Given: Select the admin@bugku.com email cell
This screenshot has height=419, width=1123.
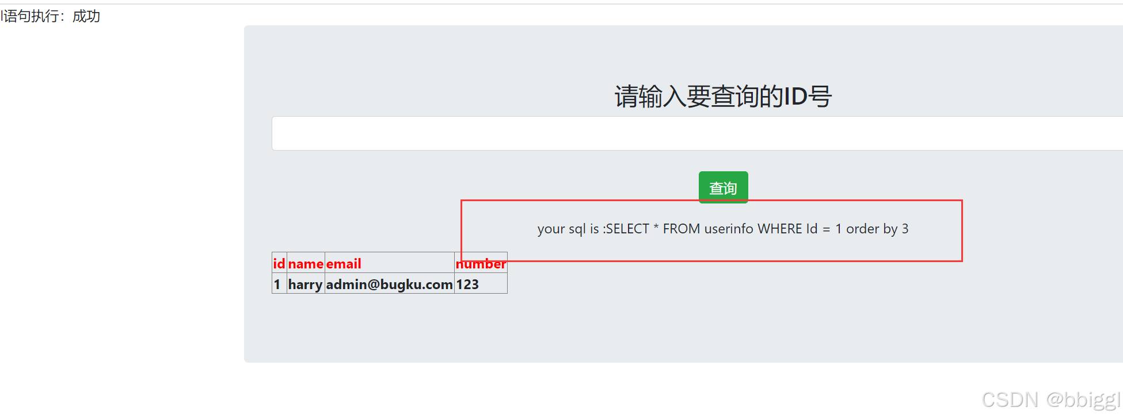Looking at the screenshot, I should tap(389, 284).
